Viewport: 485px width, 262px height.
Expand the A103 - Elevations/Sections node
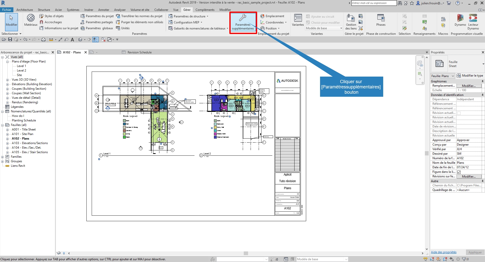point(7,143)
